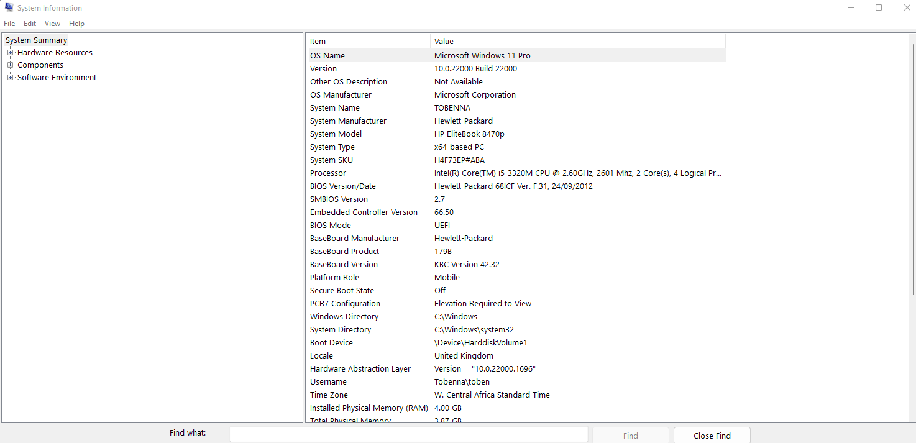This screenshot has width=916, height=443.
Task: Expand the Components tree node
Action: click(10, 65)
